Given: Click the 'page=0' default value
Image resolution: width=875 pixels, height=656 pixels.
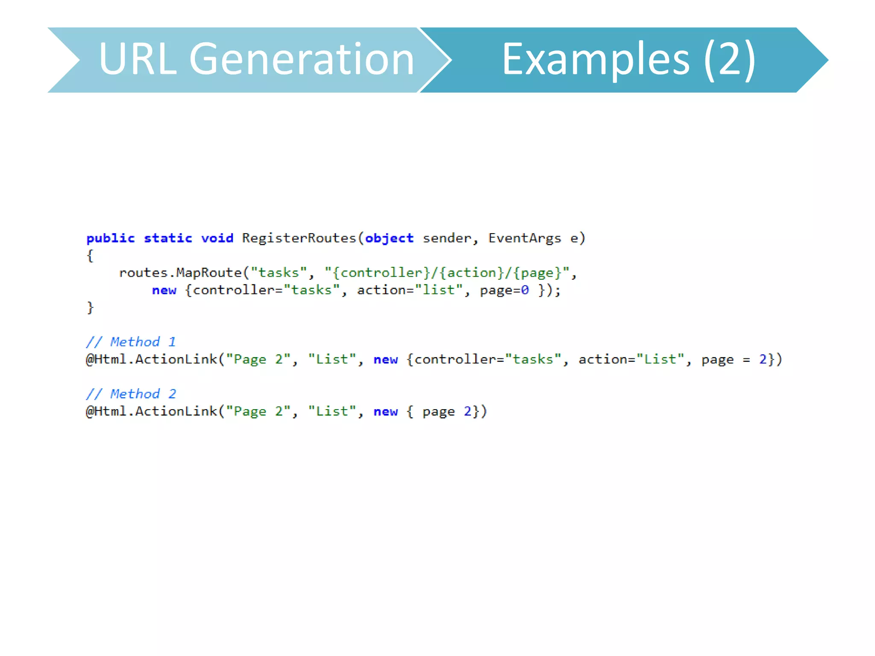Looking at the screenshot, I should pyautogui.click(x=504, y=290).
